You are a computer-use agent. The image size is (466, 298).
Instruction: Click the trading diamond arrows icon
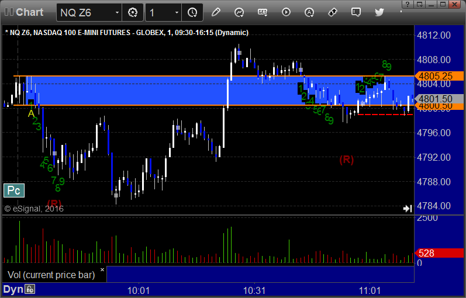pos(333,12)
